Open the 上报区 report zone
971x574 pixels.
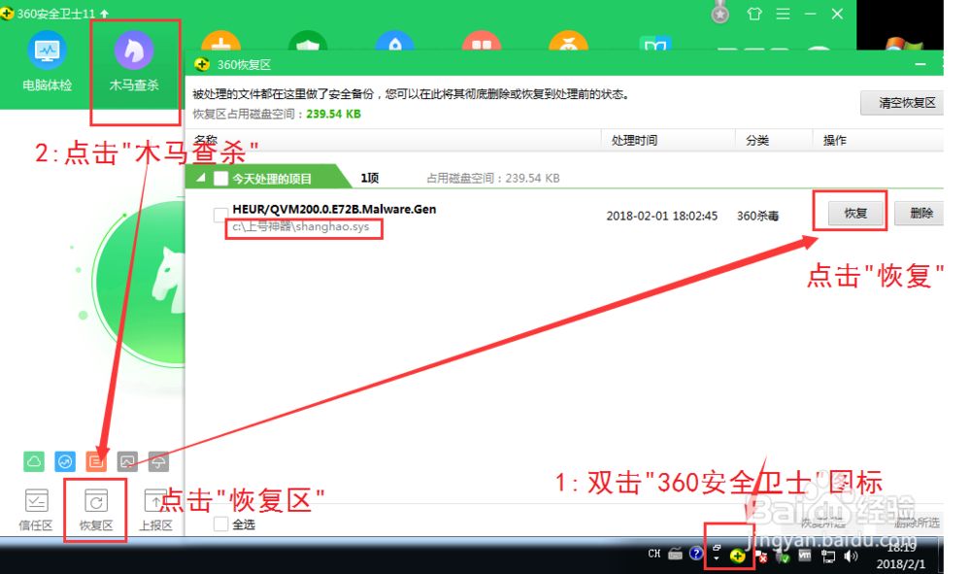coord(155,510)
